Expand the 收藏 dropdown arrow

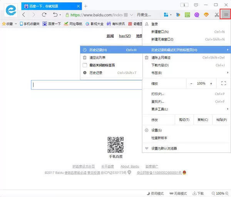[16, 24]
